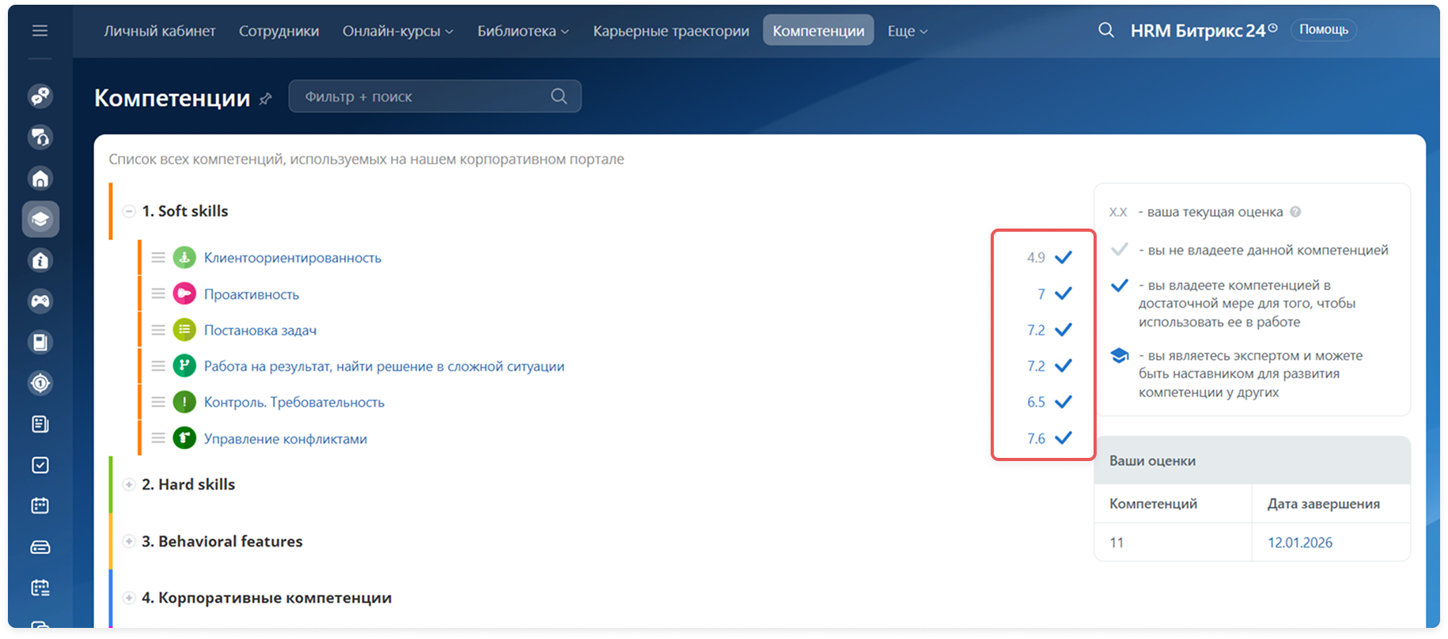Go to the Сотрудники tab
Viewport: 1448px width, 639px height.
click(279, 31)
